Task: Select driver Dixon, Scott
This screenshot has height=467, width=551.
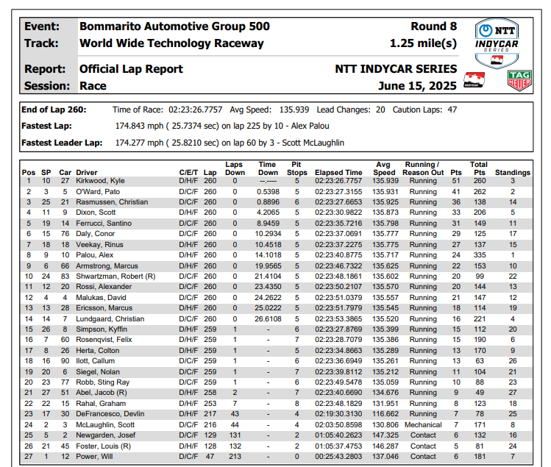Action: (x=96, y=213)
